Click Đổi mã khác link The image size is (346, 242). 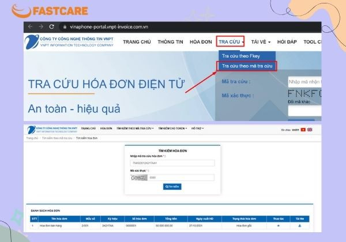[299, 101]
